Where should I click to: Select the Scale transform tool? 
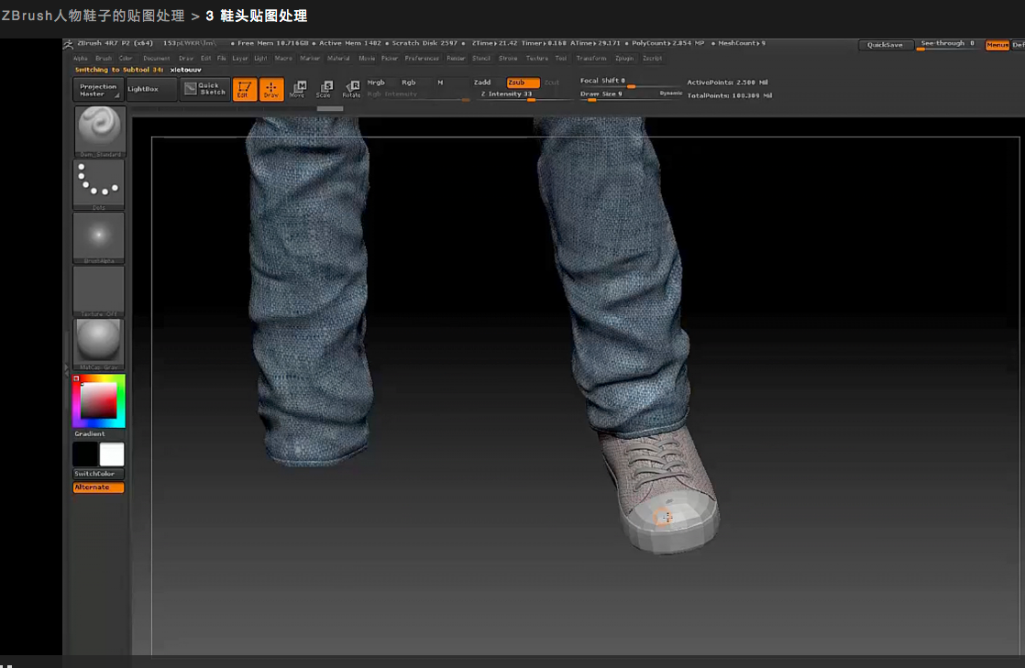tap(325, 89)
